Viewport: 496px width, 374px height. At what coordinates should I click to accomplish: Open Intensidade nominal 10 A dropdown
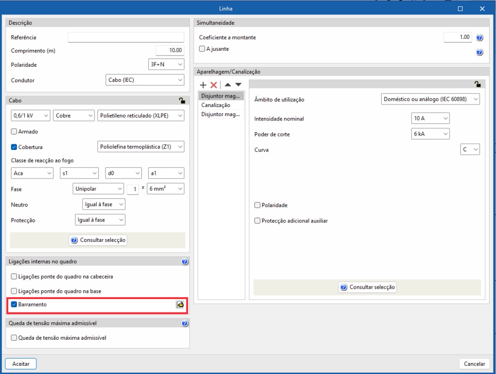tap(431, 119)
